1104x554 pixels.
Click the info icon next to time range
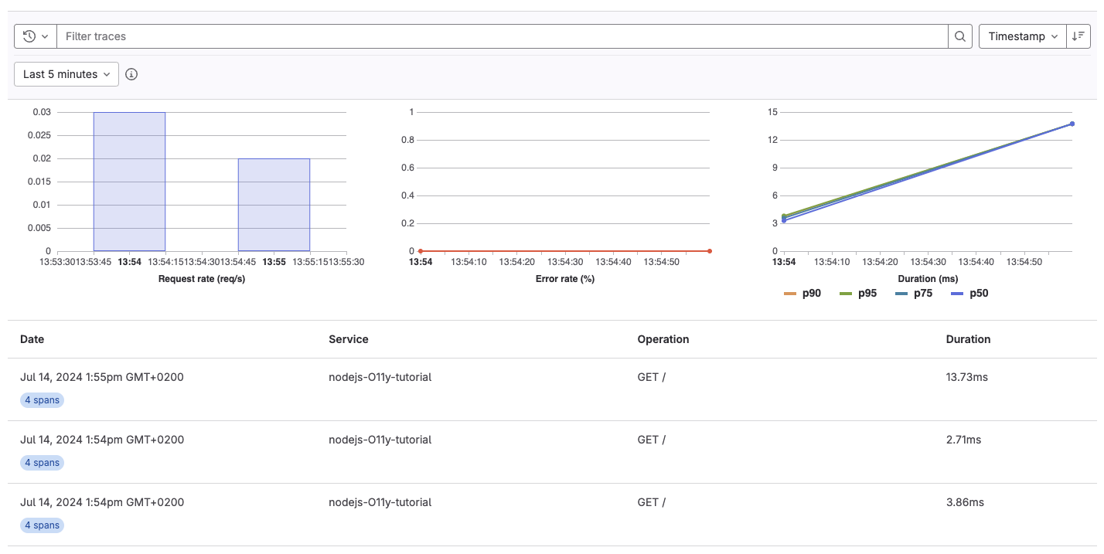[x=131, y=74]
